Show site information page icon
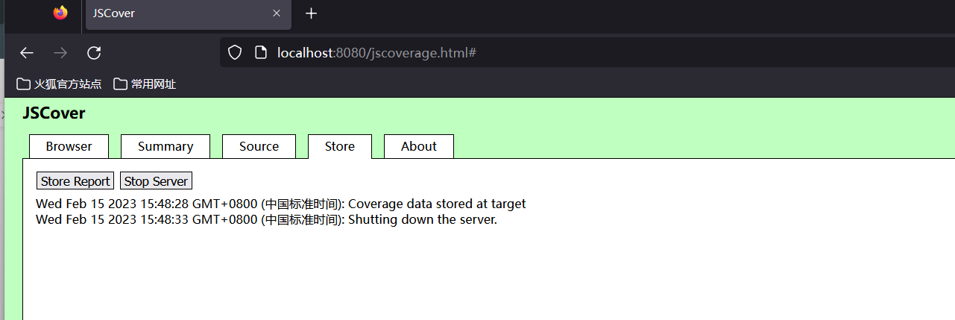This screenshot has width=955, height=320. coord(260,53)
